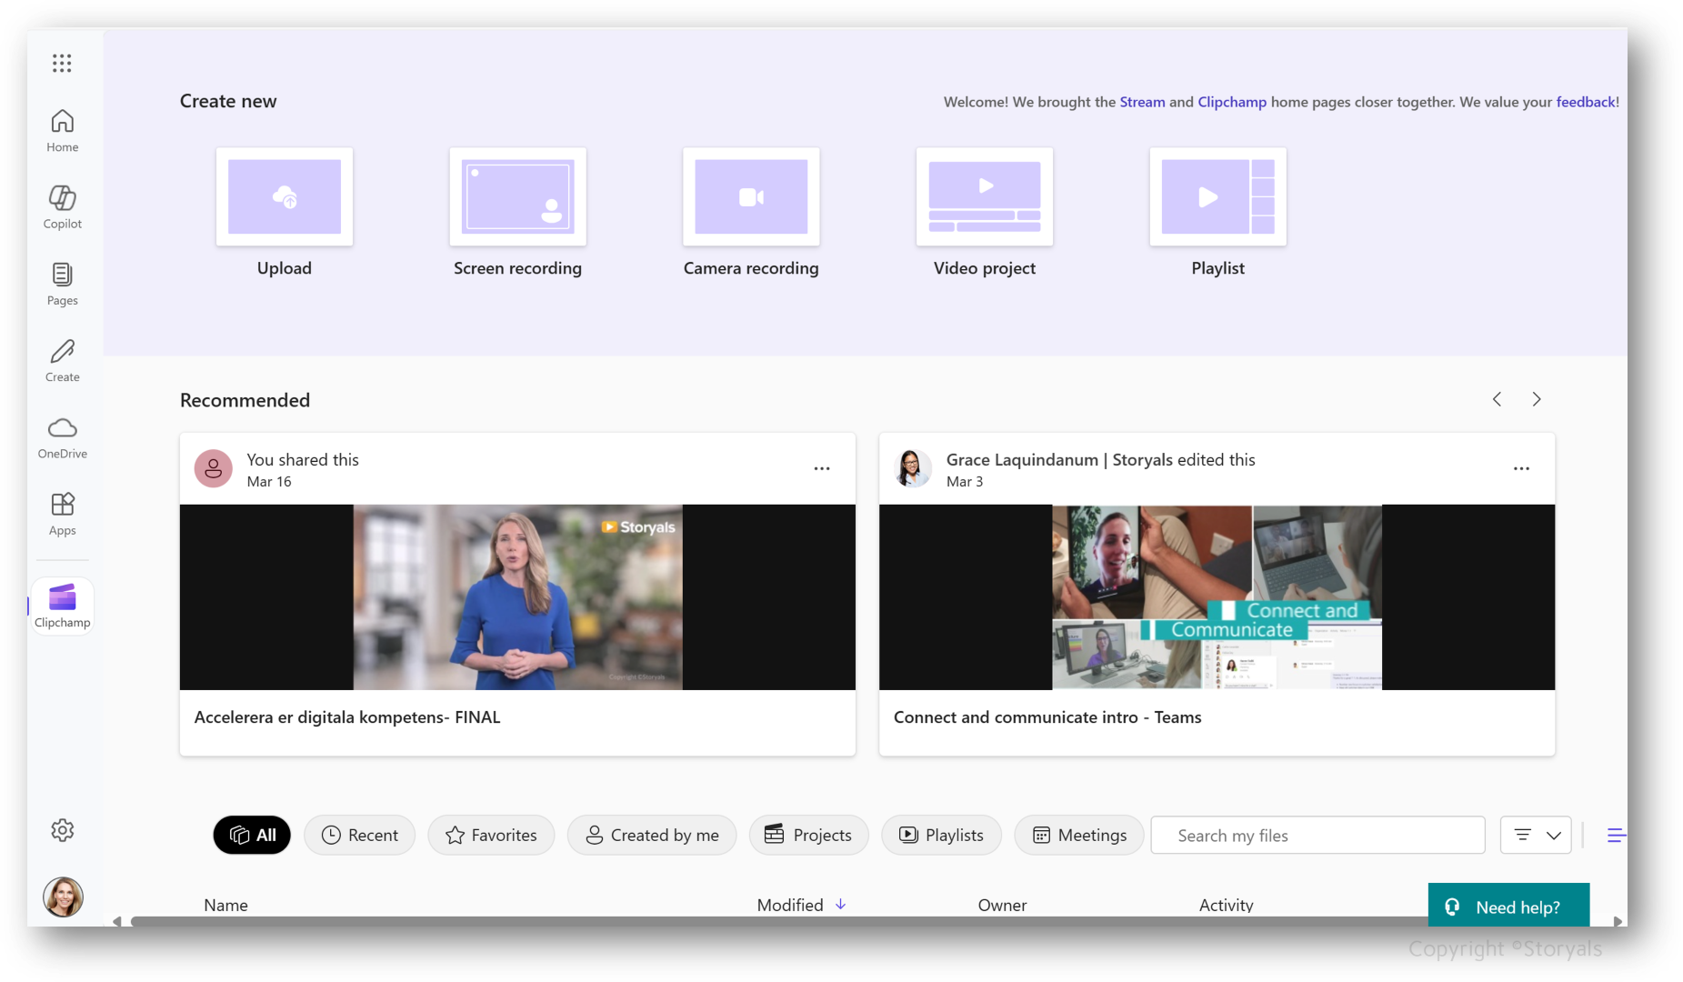Switch to the Playlists filter tab
Viewport: 1683px width, 982px height.
[x=941, y=835]
